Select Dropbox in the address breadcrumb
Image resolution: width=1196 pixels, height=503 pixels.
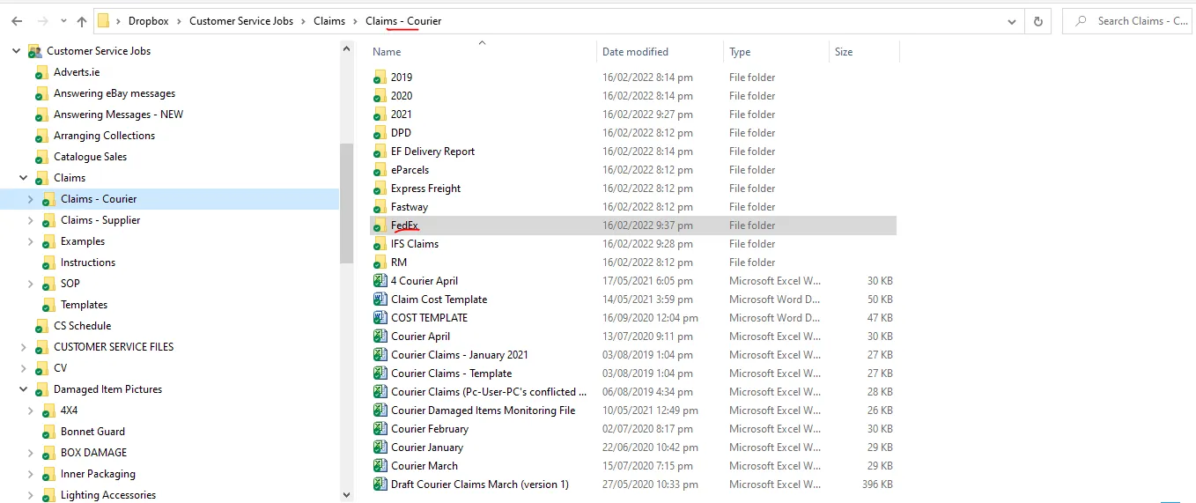pos(148,21)
